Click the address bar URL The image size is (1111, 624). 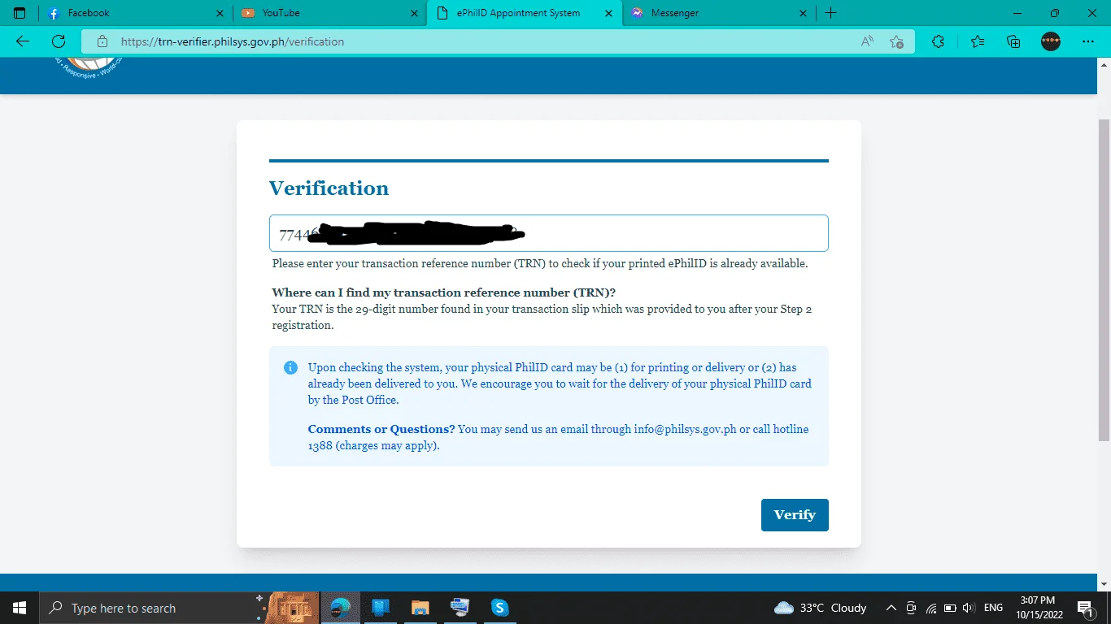click(x=233, y=41)
